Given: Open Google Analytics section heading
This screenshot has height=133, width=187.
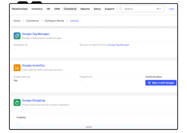Looking at the screenshot, I should click(33, 65).
